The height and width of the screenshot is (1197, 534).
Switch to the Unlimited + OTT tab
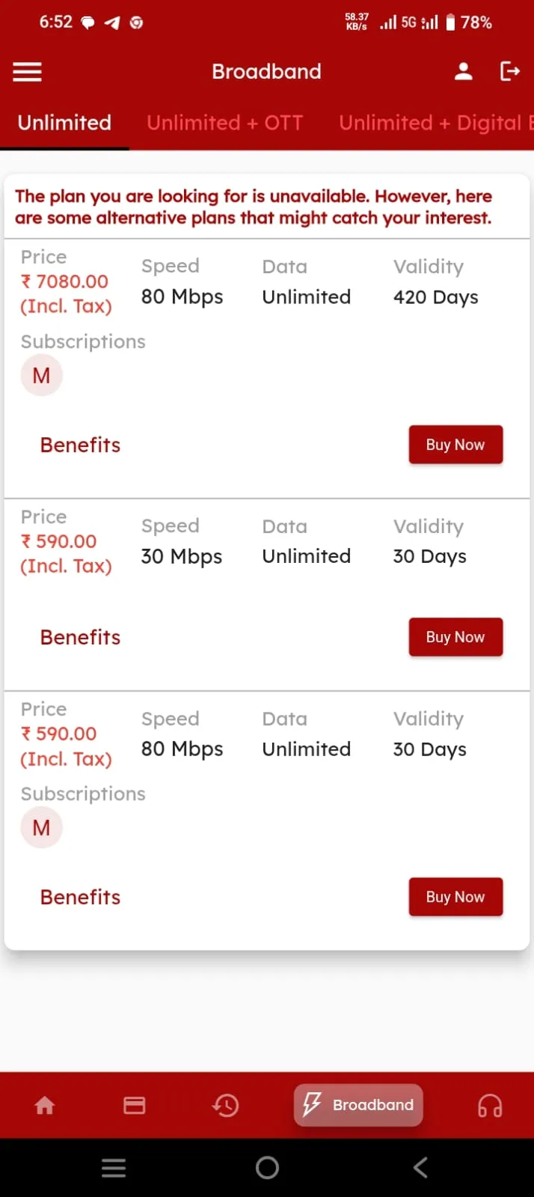tap(224, 123)
